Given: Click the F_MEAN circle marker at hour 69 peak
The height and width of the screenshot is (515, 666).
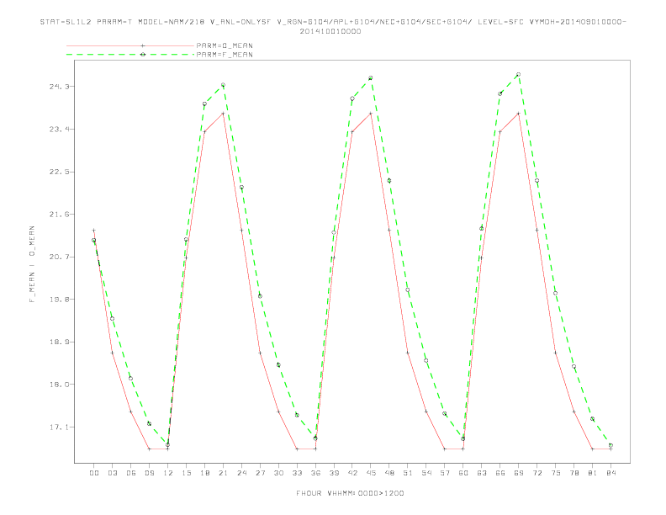Looking at the screenshot, I should pos(518,74).
